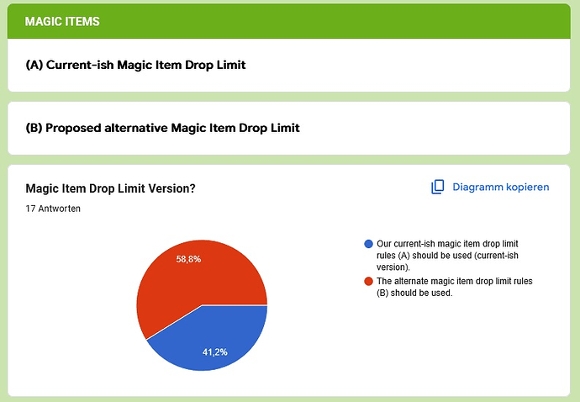Click the (A) prefix of the first card heading
The image size is (580, 402).
(x=34, y=65)
